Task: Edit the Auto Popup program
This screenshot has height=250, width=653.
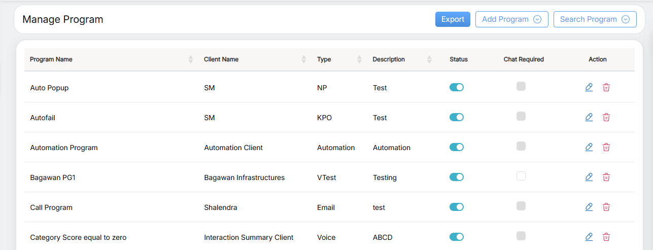Action: [x=589, y=87]
